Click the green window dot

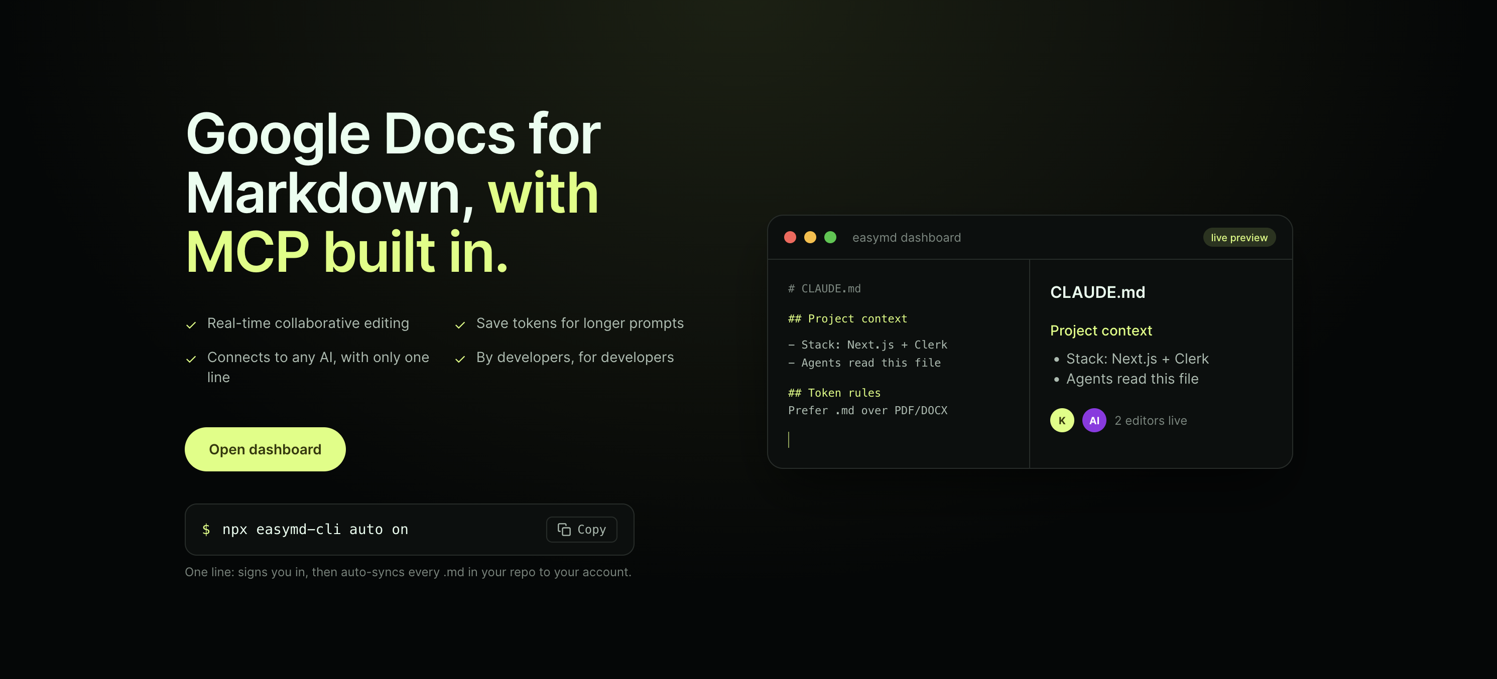click(x=830, y=237)
